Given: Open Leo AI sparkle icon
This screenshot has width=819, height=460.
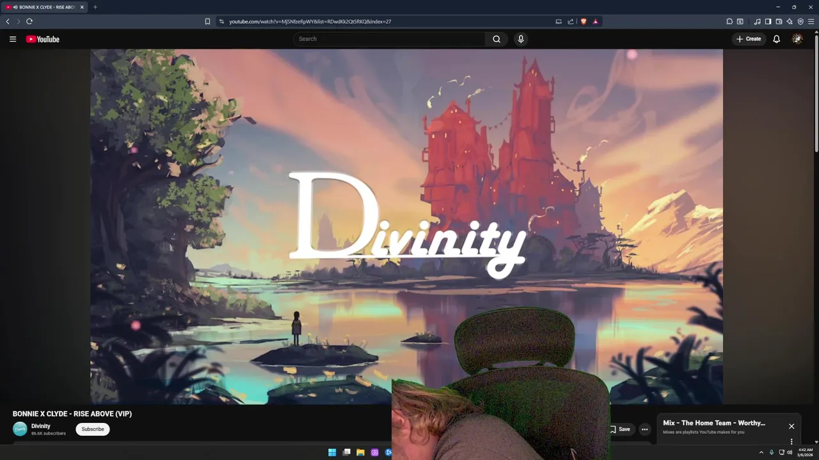Looking at the screenshot, I should 790,21.
